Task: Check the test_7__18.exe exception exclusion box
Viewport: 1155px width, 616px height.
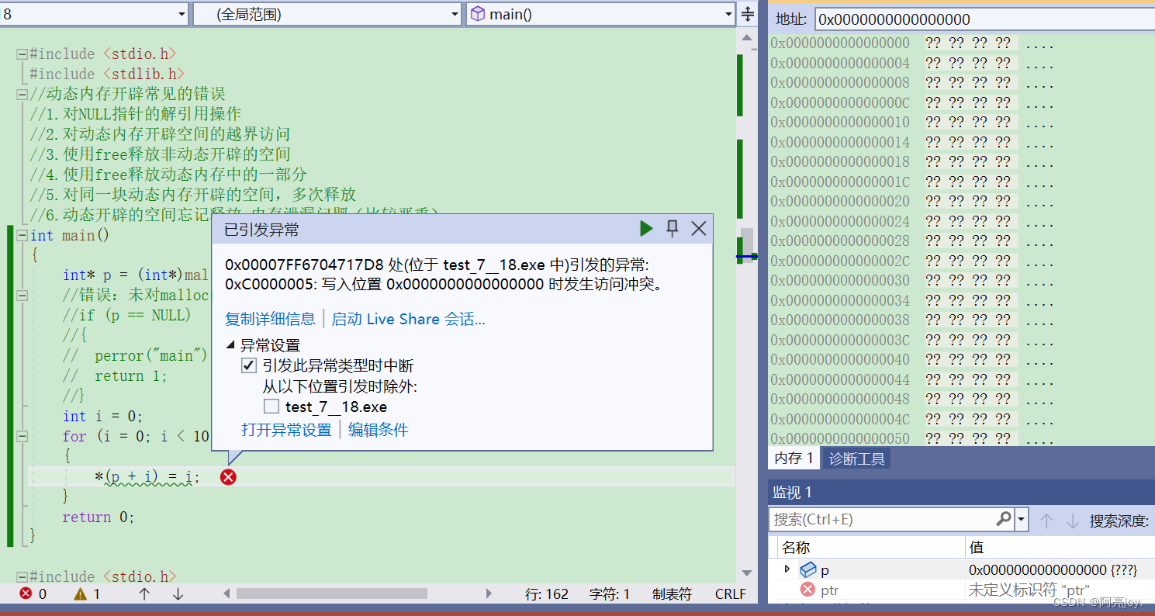Action: 271,406
